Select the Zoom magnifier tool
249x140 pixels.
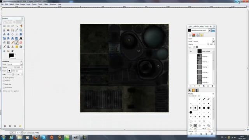[21, 30]
